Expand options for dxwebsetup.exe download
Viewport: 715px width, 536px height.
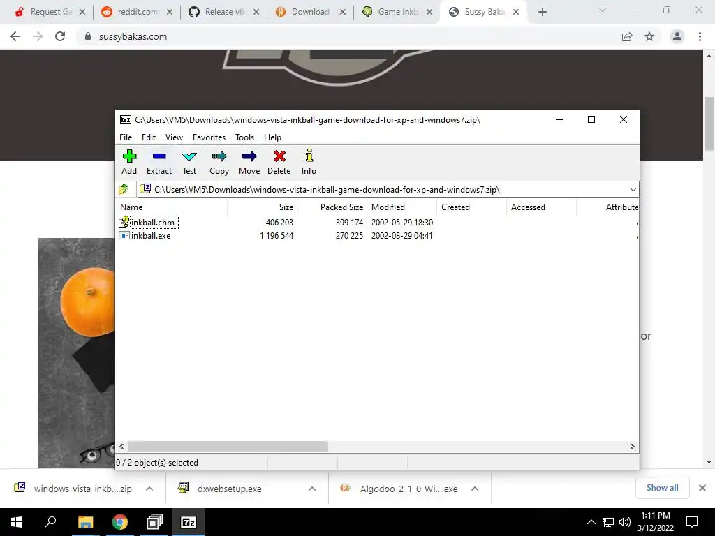312,489
